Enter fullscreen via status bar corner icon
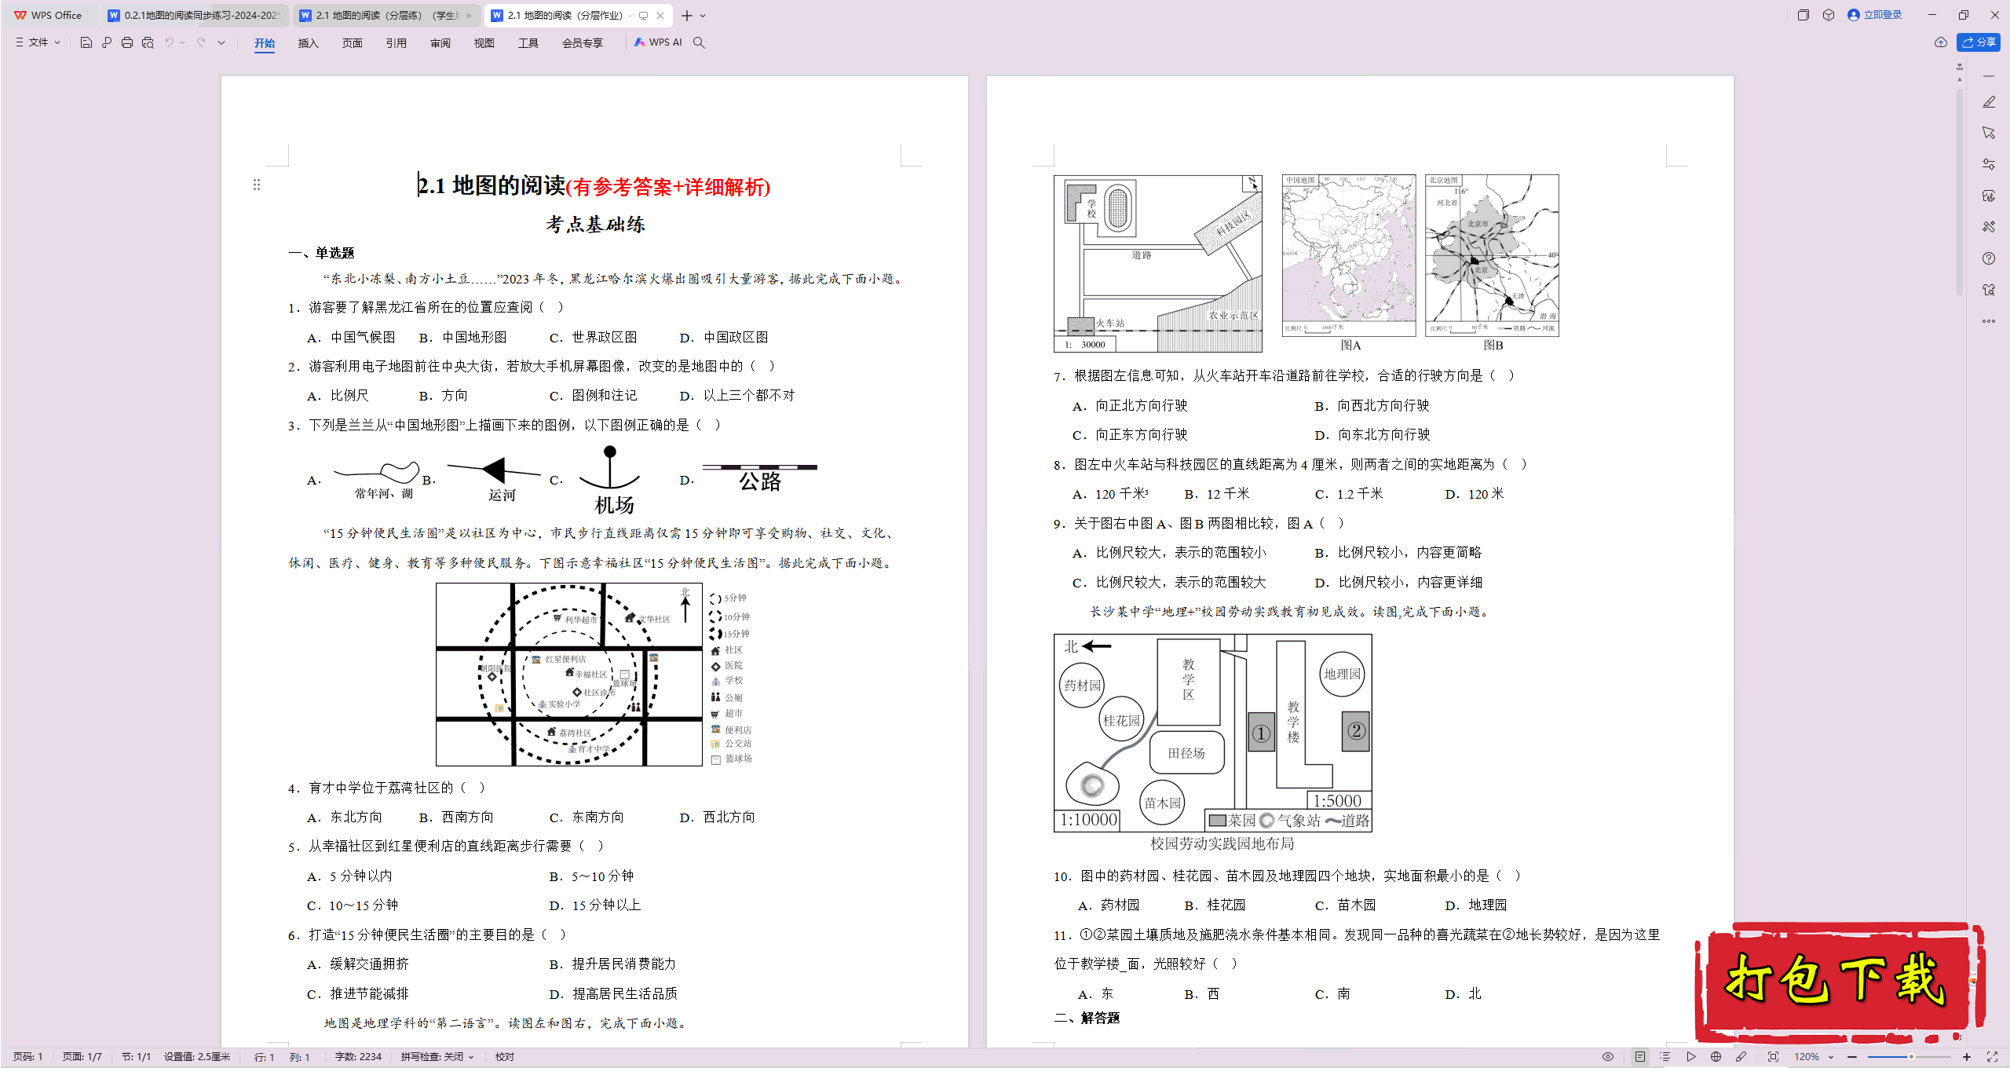2010x1068 pixels. (x=1992, y=1057)
